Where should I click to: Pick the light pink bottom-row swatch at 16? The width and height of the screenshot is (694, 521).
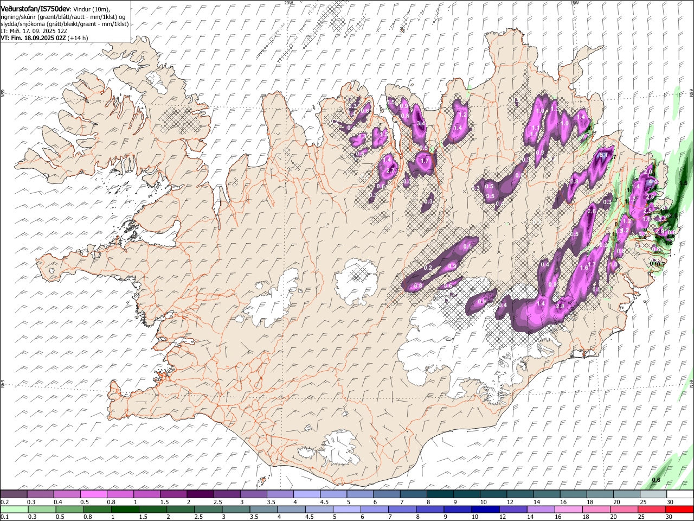coord(569,510)
